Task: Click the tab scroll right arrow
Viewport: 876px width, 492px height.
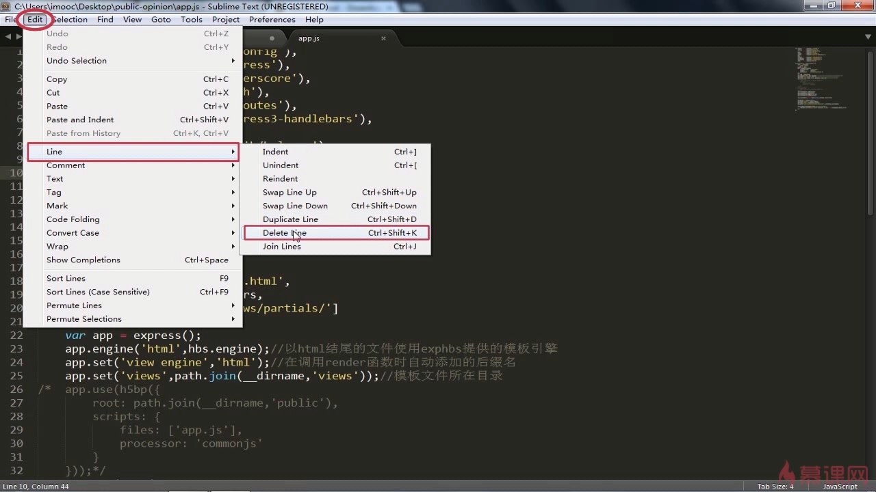Action: point(18,37)
